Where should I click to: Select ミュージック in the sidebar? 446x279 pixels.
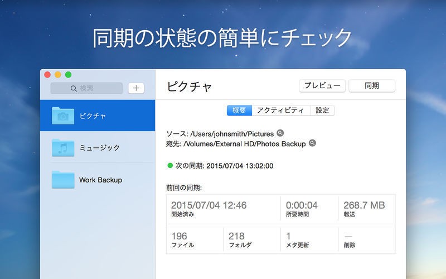point(99,147)
